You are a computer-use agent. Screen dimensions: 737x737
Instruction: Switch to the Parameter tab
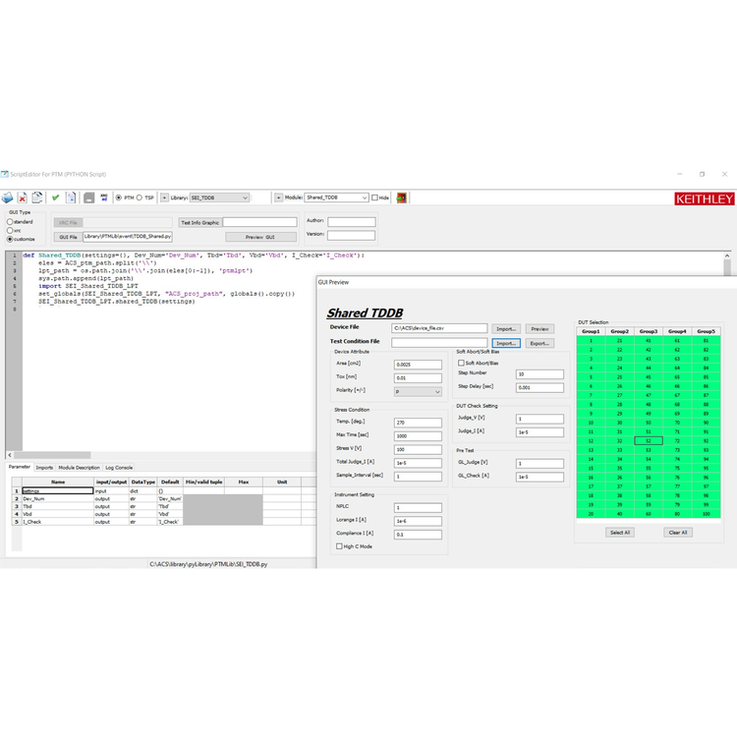pos(20,467)
